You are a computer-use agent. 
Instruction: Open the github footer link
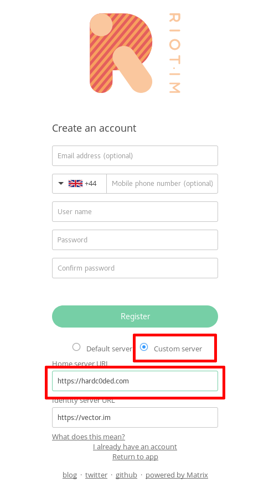click(126, 475)
